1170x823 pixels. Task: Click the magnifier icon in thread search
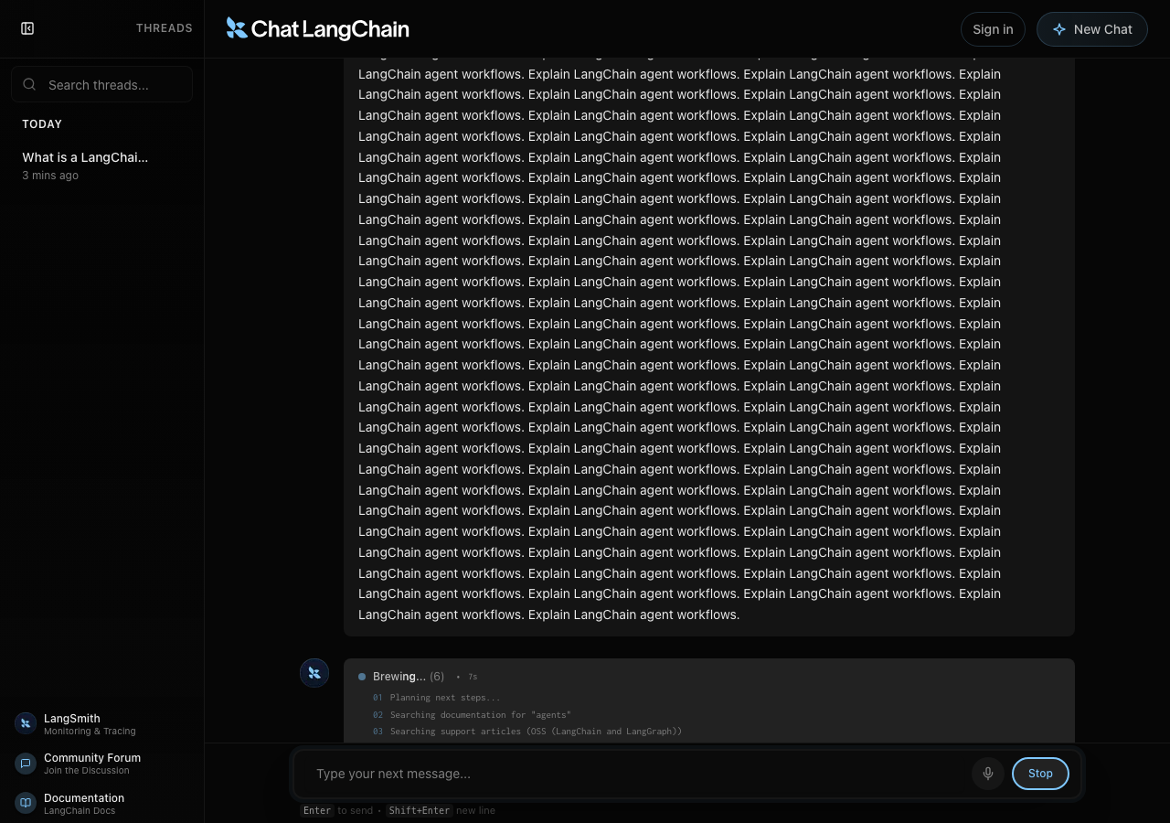(29, 84)
